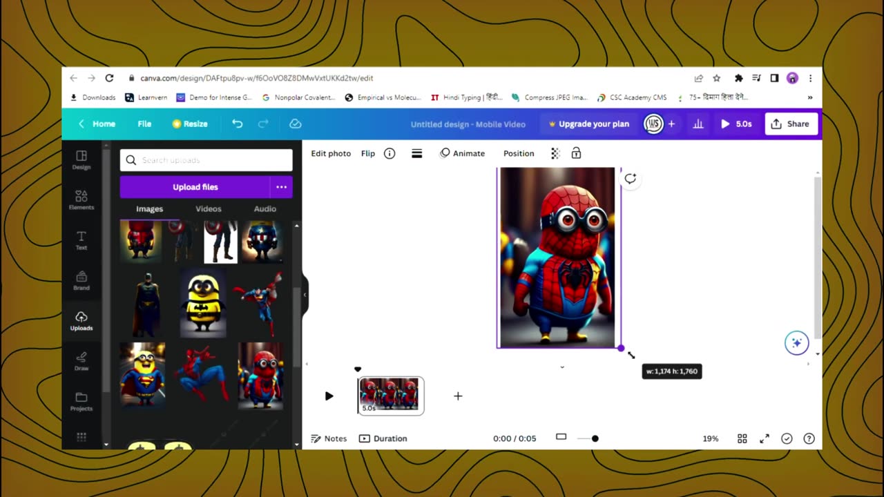Open the Uploads panel
The height and width of the screenshot is (497, 884).
tap(81, 320)
